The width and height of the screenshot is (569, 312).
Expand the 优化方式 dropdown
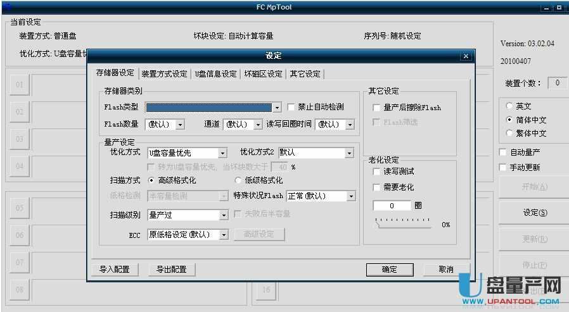click(222, 153)
